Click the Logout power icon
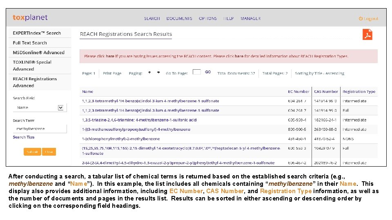Screen dimensions: 392x220 361,18
